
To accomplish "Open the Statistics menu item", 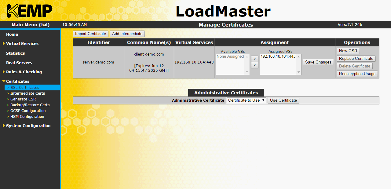I will click(15, 53).
